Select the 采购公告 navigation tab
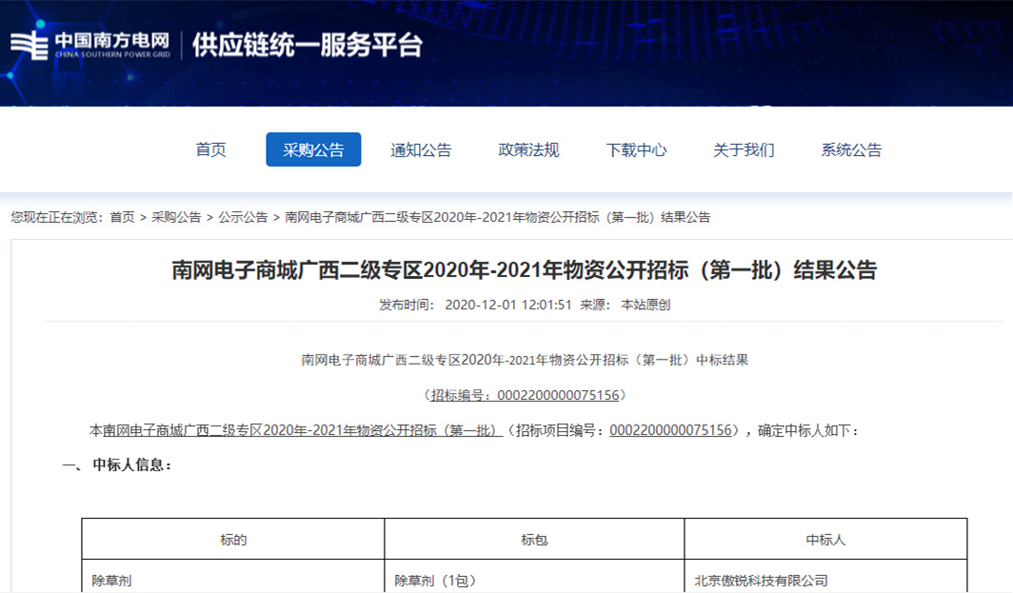The width and height of the screenshot is (1013, 593). tap(313, 149)
